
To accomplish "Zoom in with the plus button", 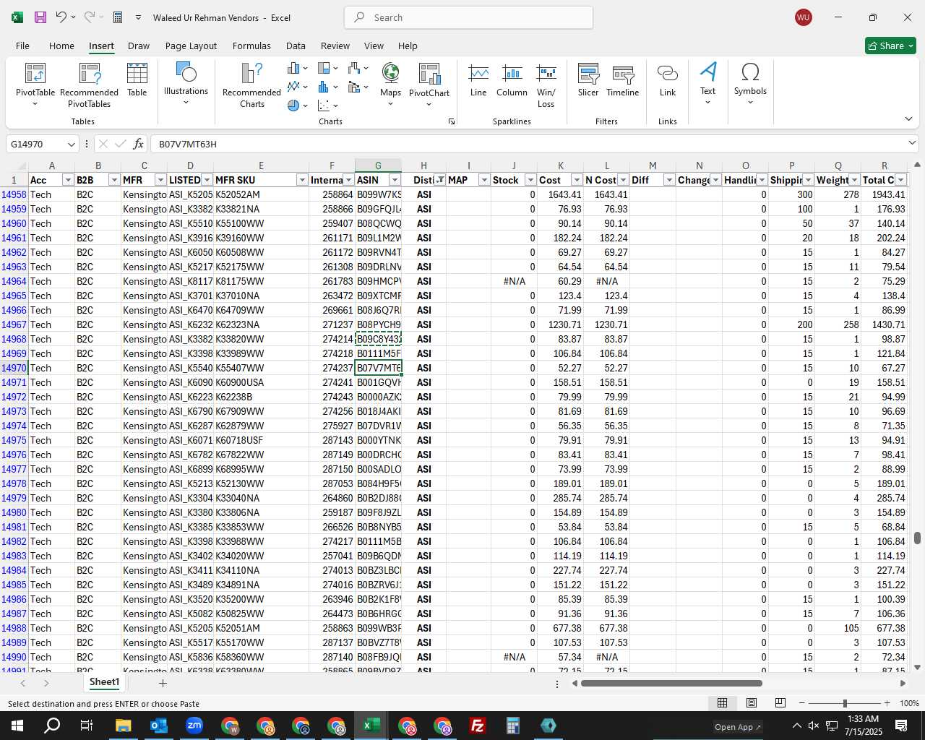I will [887, 703].
